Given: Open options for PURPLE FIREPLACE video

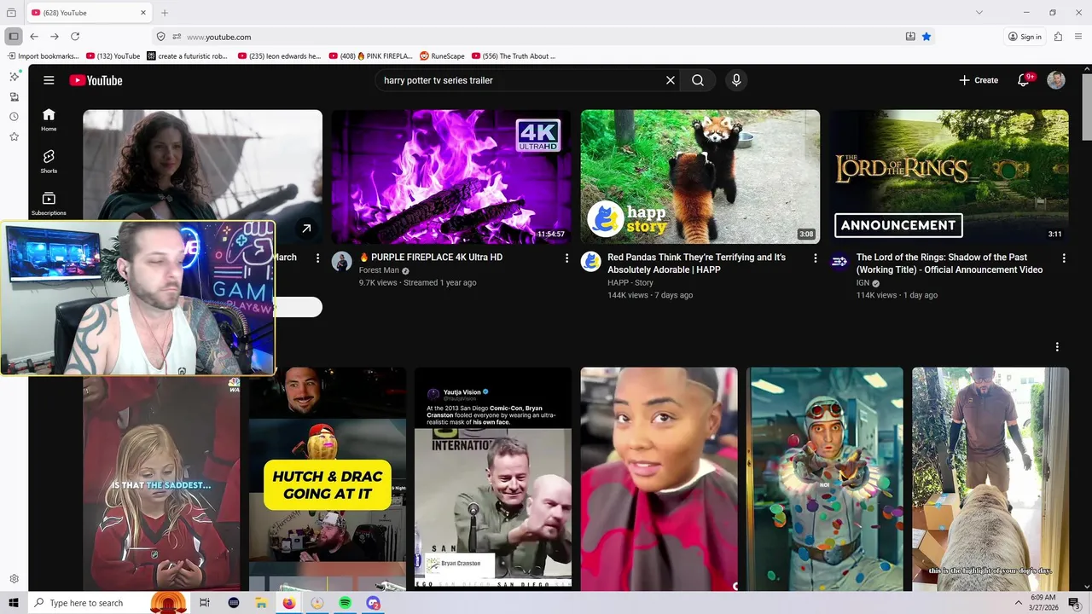Looking at the screenshot, I should click(x=566, y=258).
